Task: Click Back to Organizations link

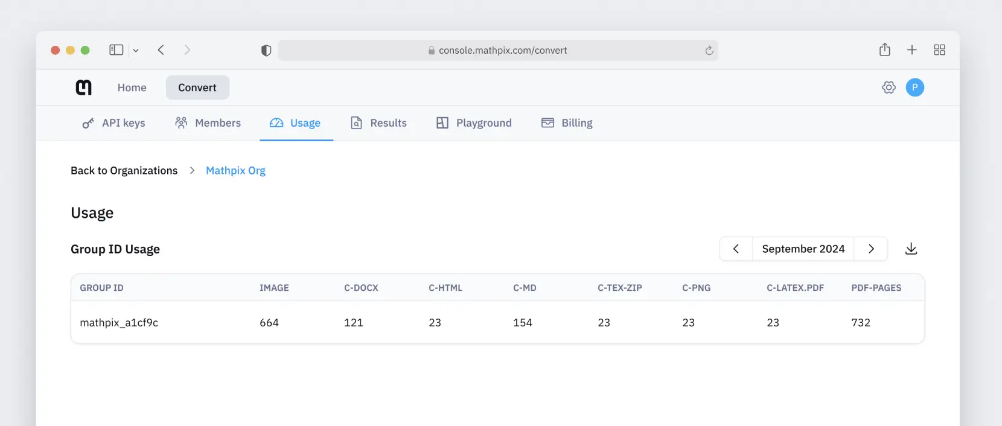Action: click(x=124, y=171)
